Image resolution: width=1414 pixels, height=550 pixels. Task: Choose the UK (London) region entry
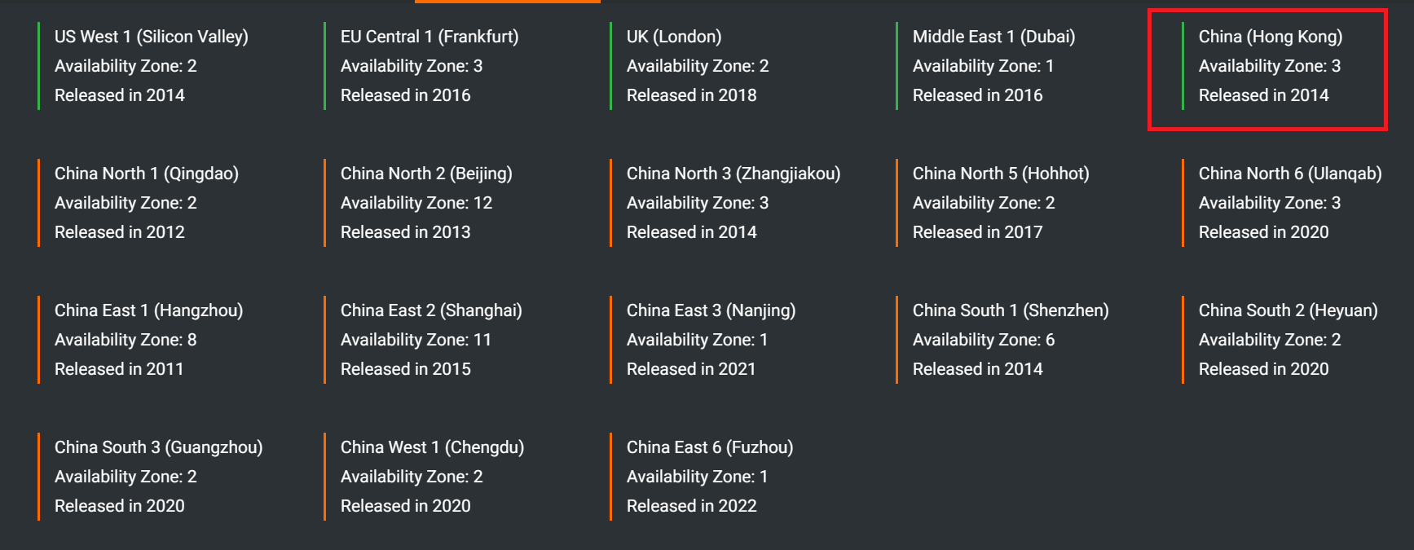point(673,37)
